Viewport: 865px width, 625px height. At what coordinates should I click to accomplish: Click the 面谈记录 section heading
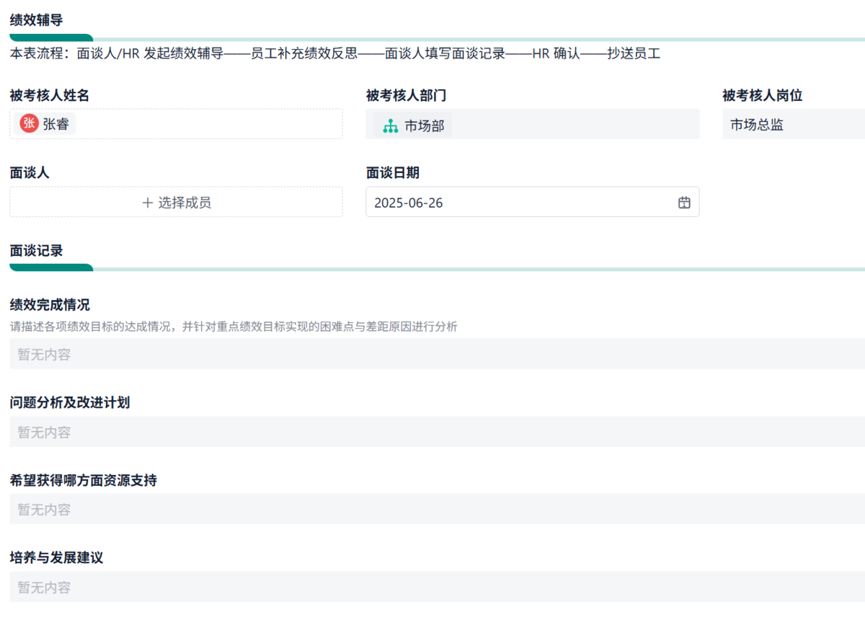click(x=36, y=251)
